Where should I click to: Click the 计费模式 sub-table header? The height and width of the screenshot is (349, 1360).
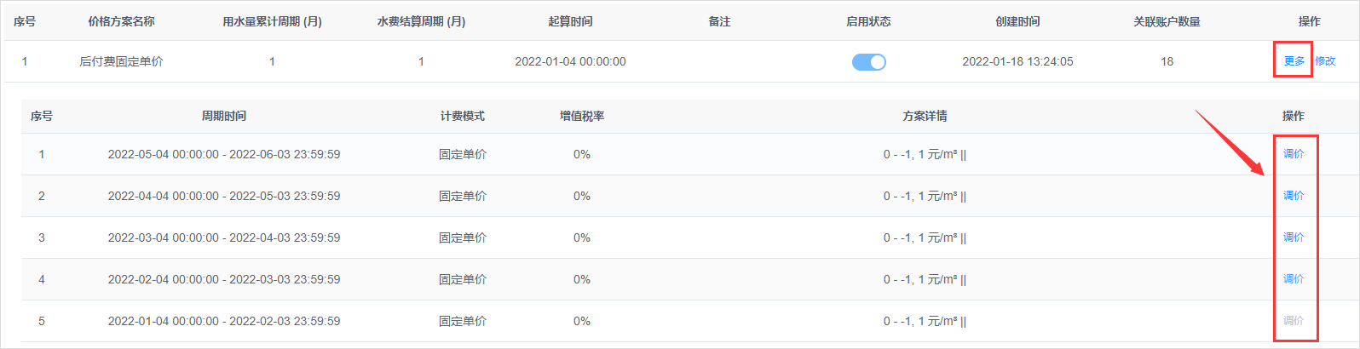(x=462, y=116)
